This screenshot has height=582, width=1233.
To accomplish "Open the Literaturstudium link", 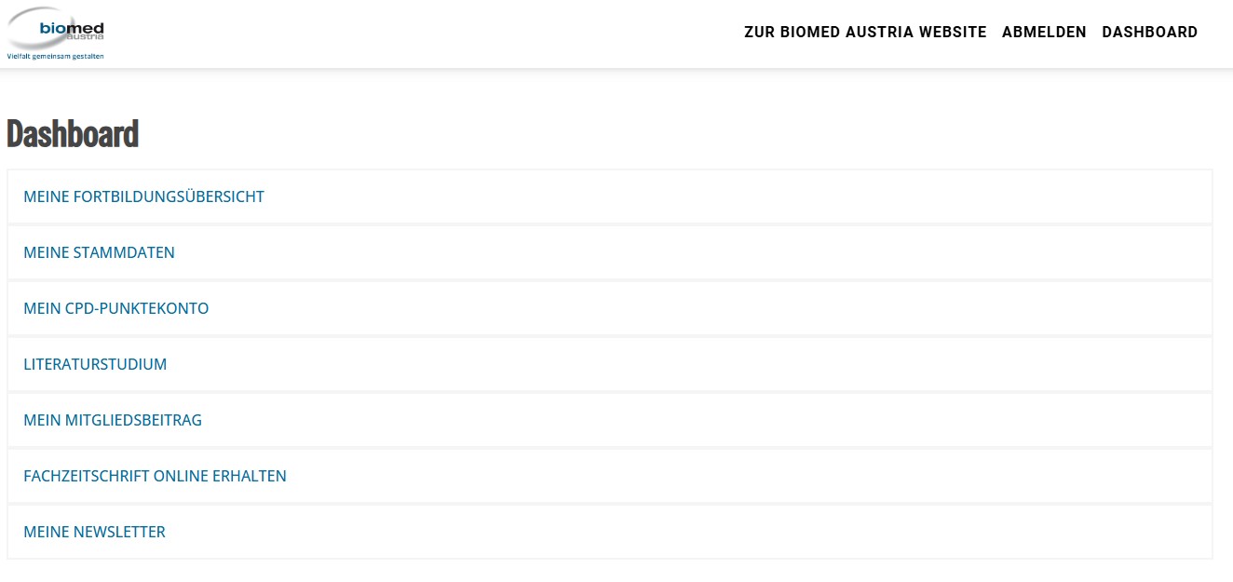I will (95, 364).
